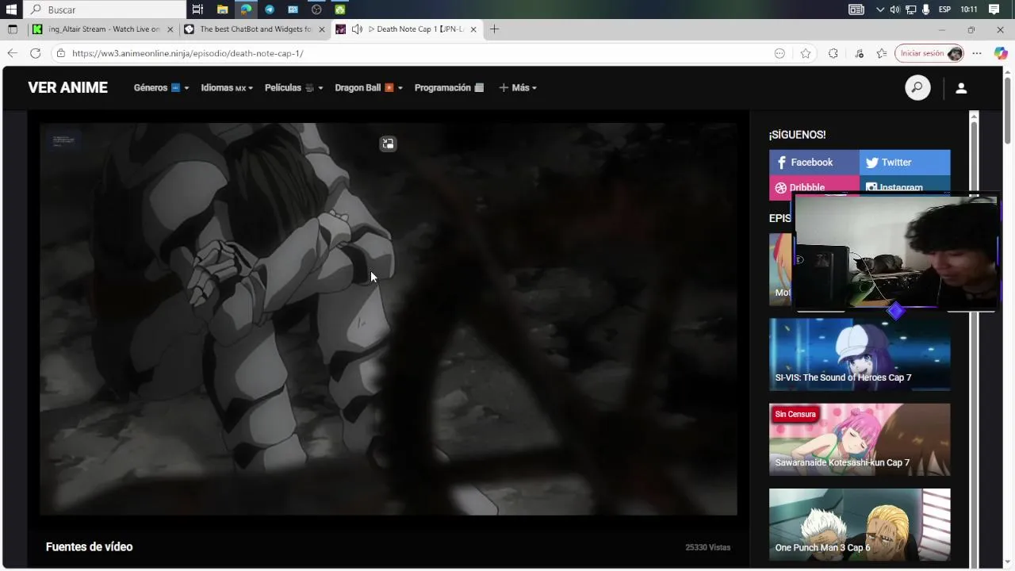Expand the Más dropdown menu
The image size is (1015, 571).
click(x=518, y=88)
